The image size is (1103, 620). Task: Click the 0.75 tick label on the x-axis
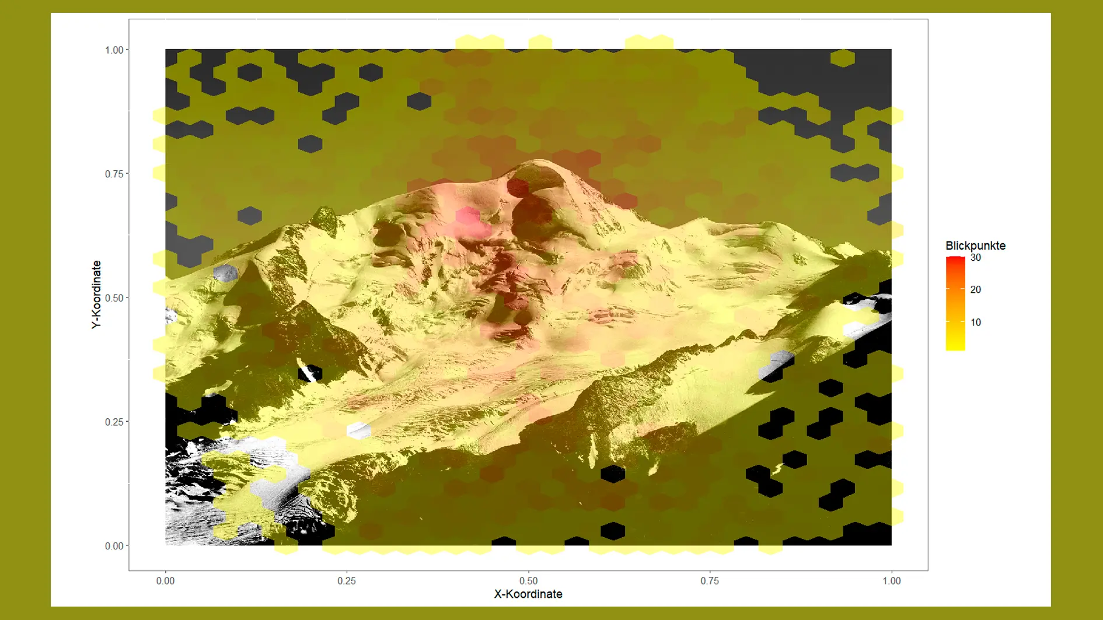(710, 581)
